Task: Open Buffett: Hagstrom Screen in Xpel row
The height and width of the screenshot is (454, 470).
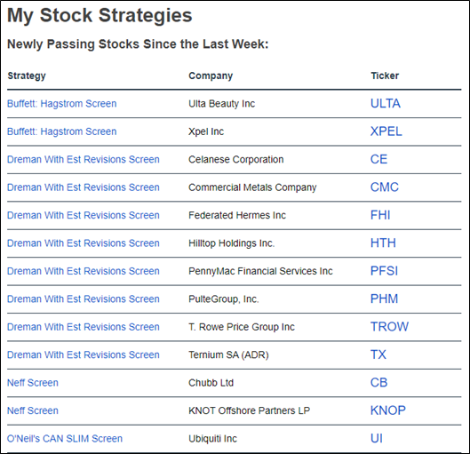Action: [61, 131]
